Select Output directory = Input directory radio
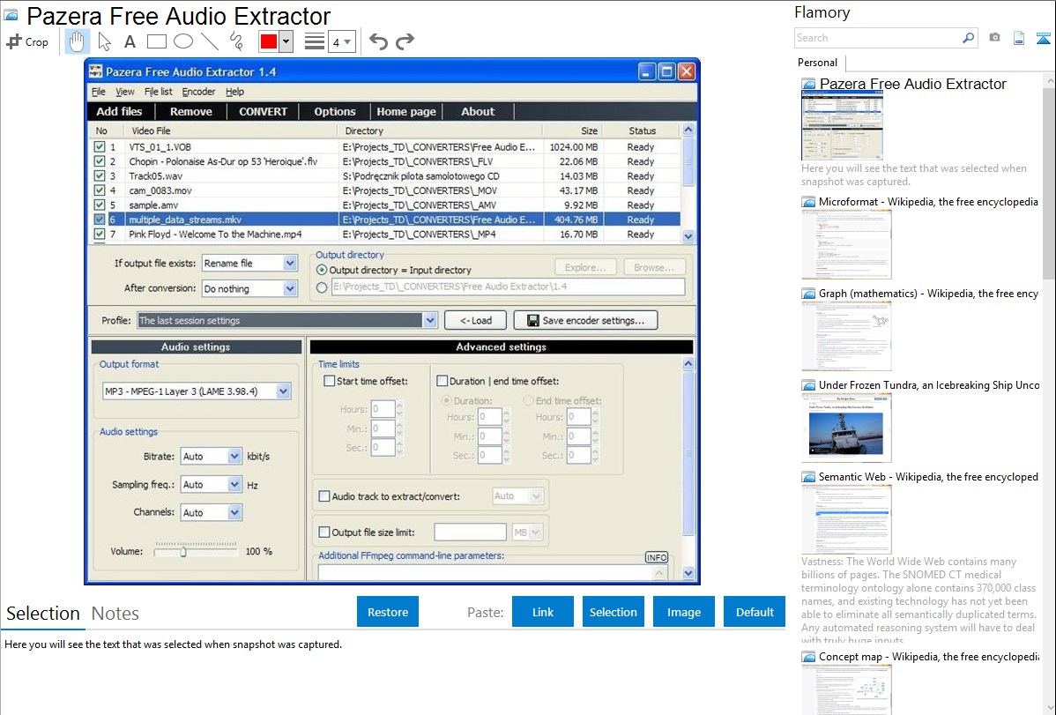The width and height of the screenshot is (1056, 715). tap(322, 271)
